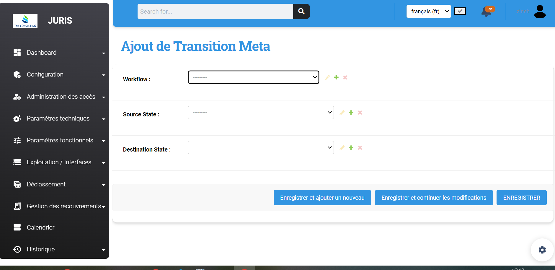Click the green plus icon next to Source State

coord(351,113)
